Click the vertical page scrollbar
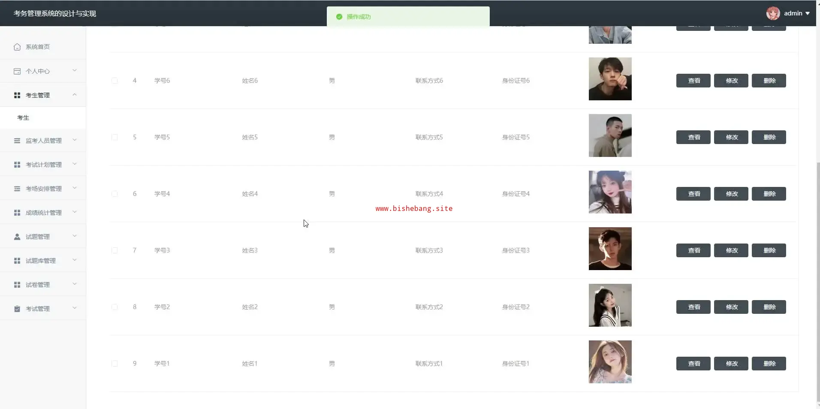 click(x=818, y=283)
